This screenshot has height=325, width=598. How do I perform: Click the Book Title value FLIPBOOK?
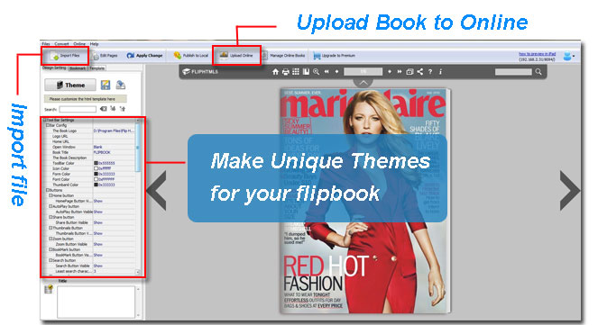tap(102, 152)
